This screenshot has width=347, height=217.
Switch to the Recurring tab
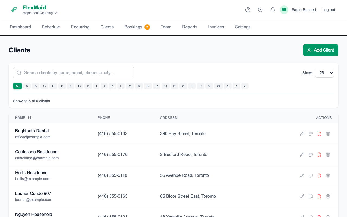[80, 27]
